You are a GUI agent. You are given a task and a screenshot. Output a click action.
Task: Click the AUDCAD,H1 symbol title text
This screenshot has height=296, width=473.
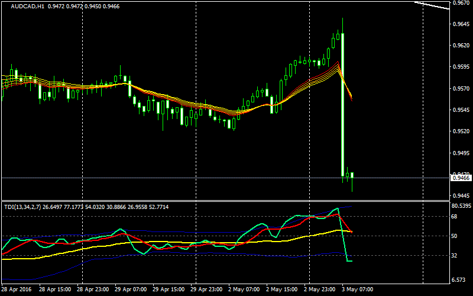coord(22,7)
